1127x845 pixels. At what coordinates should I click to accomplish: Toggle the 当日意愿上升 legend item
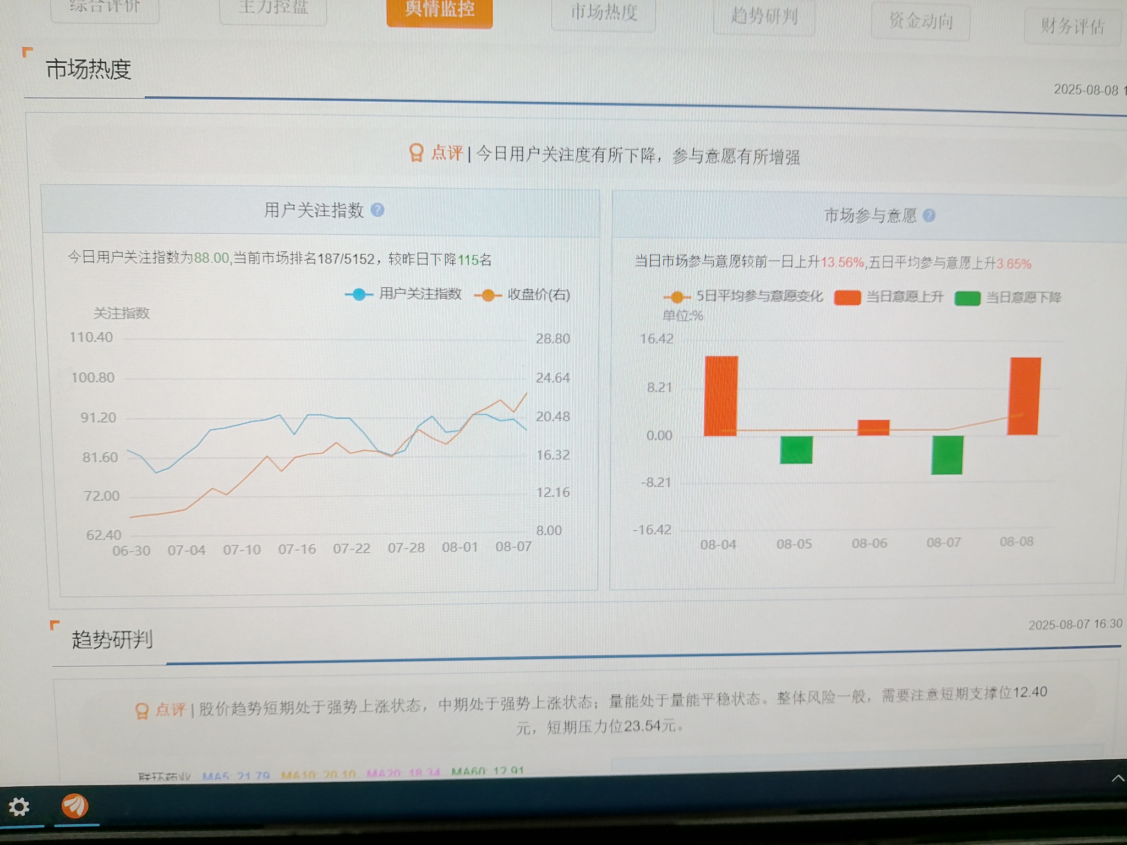[x=889, y=298]
